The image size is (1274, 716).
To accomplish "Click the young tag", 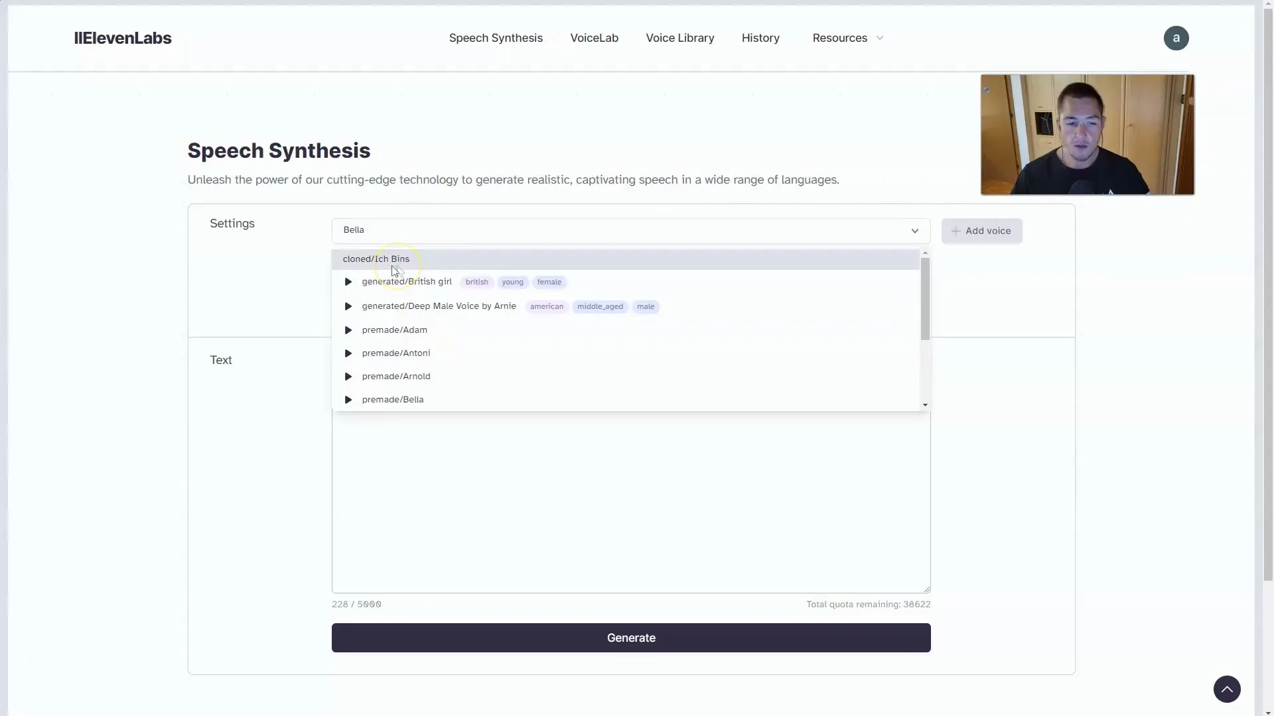I will [x=512, y=282].
